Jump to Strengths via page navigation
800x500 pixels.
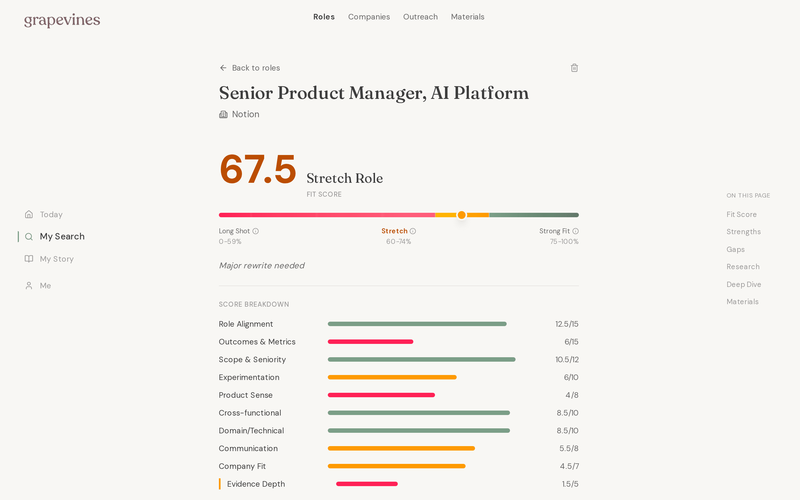click(x=743, y=231)
